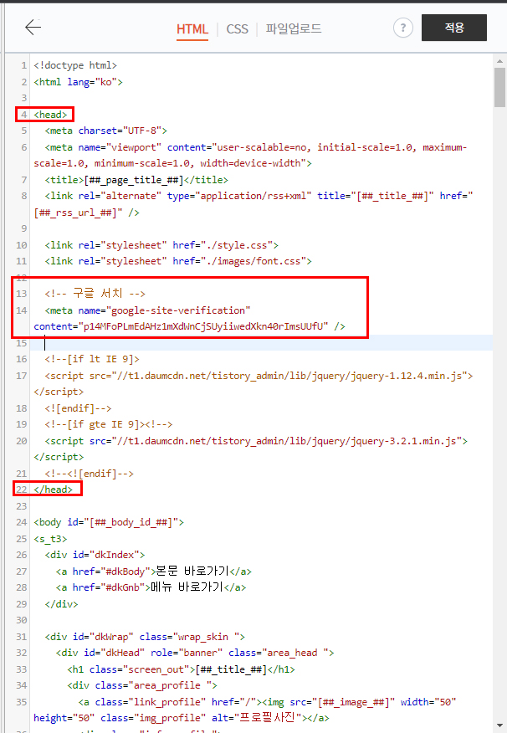Click the jquery-1.12.4.min.js script line

pos(253,383)
